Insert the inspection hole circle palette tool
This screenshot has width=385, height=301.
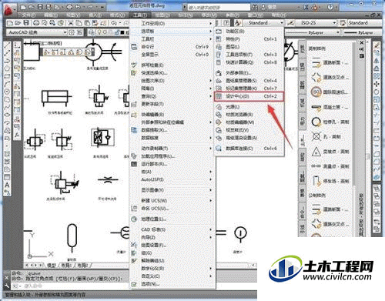click(x=330, y=122)
